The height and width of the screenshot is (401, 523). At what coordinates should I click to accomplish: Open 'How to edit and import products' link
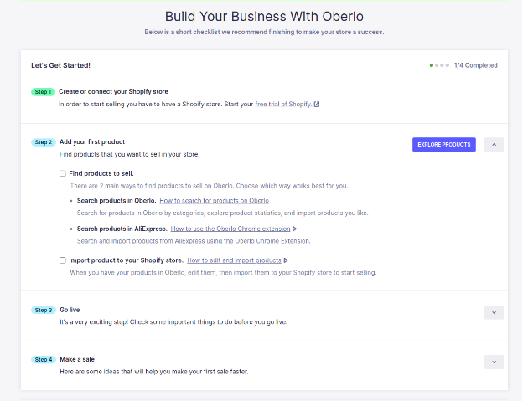point(234,260)
